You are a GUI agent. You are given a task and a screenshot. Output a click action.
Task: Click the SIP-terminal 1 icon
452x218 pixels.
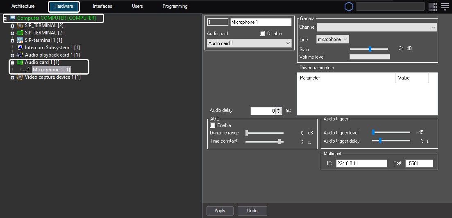click(20, 40)
